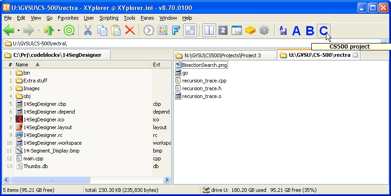Click the Copy icon in toolbar
Viewport: 391px width, 196px height.
[102, 31]
